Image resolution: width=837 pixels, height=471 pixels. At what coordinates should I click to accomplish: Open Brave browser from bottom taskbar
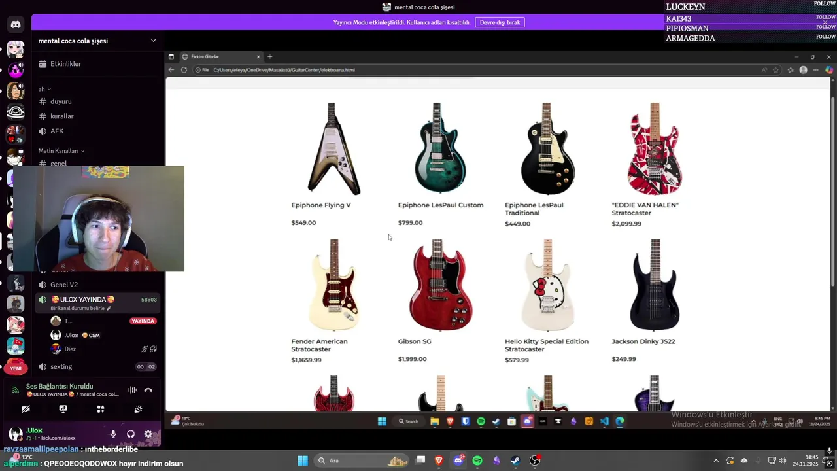439,461
